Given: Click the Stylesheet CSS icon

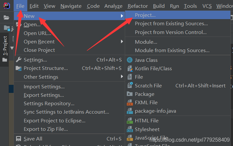Looking at the screenshot, I should coord(130,129).
